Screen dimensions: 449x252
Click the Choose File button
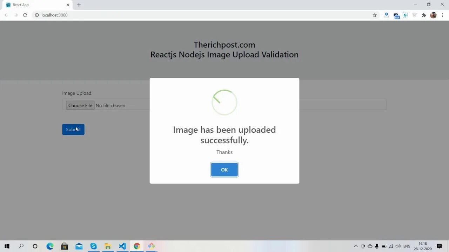click(x=80, y=105)
